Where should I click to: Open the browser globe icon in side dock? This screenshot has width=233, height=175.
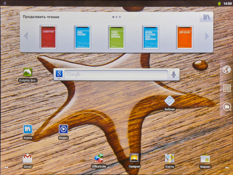pyautogui.click(x=226, y=70)
